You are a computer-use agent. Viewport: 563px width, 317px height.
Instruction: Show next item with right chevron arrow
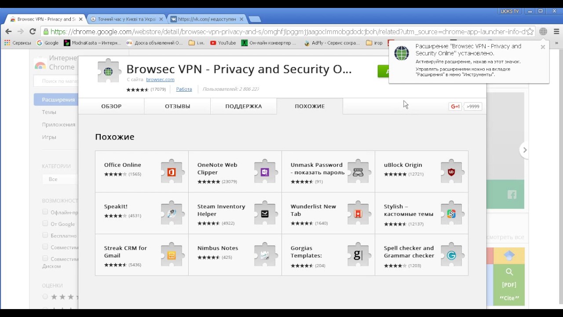524,150
